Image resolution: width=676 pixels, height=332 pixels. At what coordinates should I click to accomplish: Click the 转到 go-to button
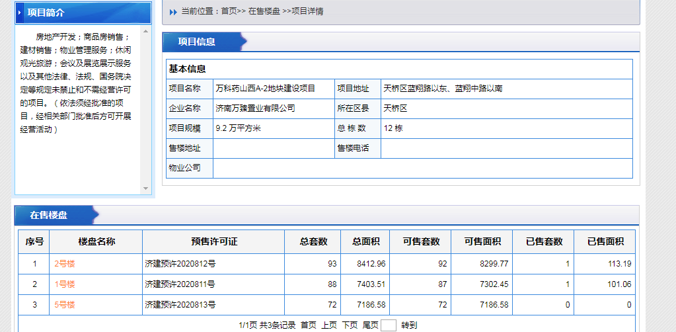(x=409, y=325)
